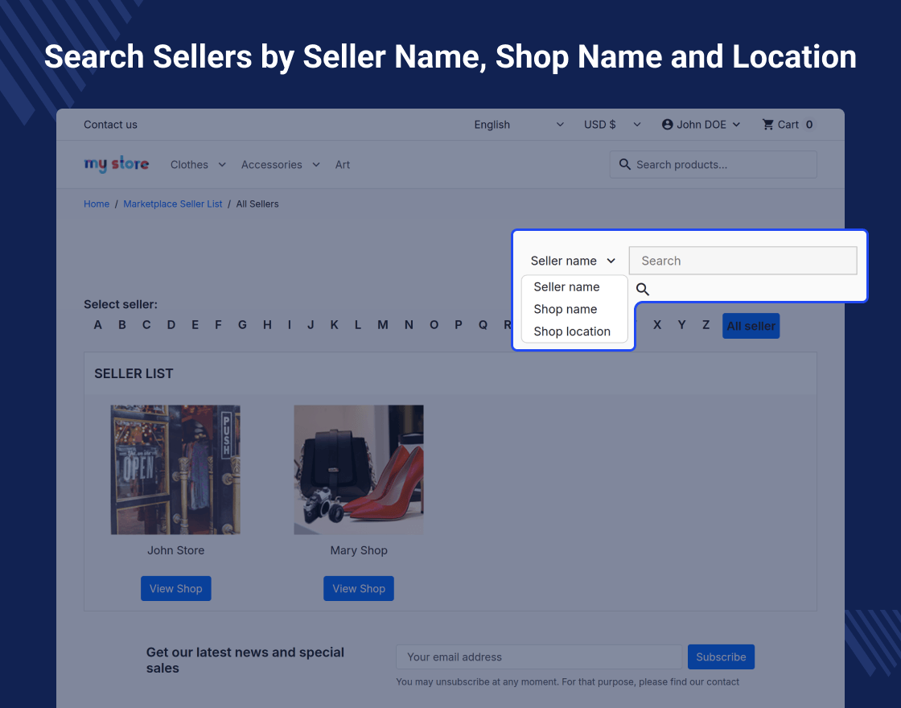The height and width of the screenshot is (708, 901).
Task: Click the Mary Shop name text
Action: coord(359,550)
